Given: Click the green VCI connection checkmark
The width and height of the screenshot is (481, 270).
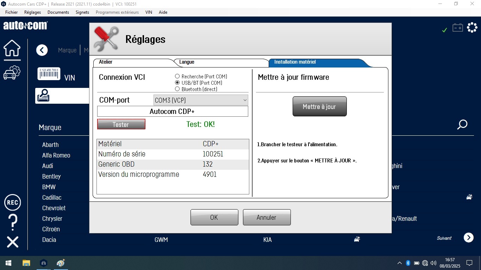Looking at the screenshot, I should pos(444,30).
